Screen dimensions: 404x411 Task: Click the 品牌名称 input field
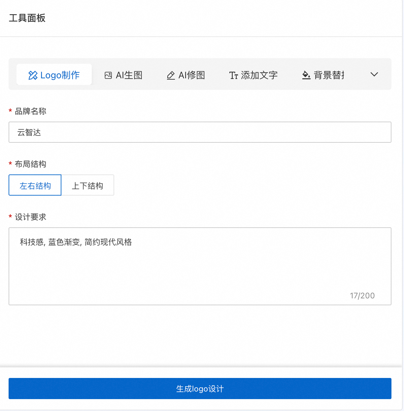[200, 132]
